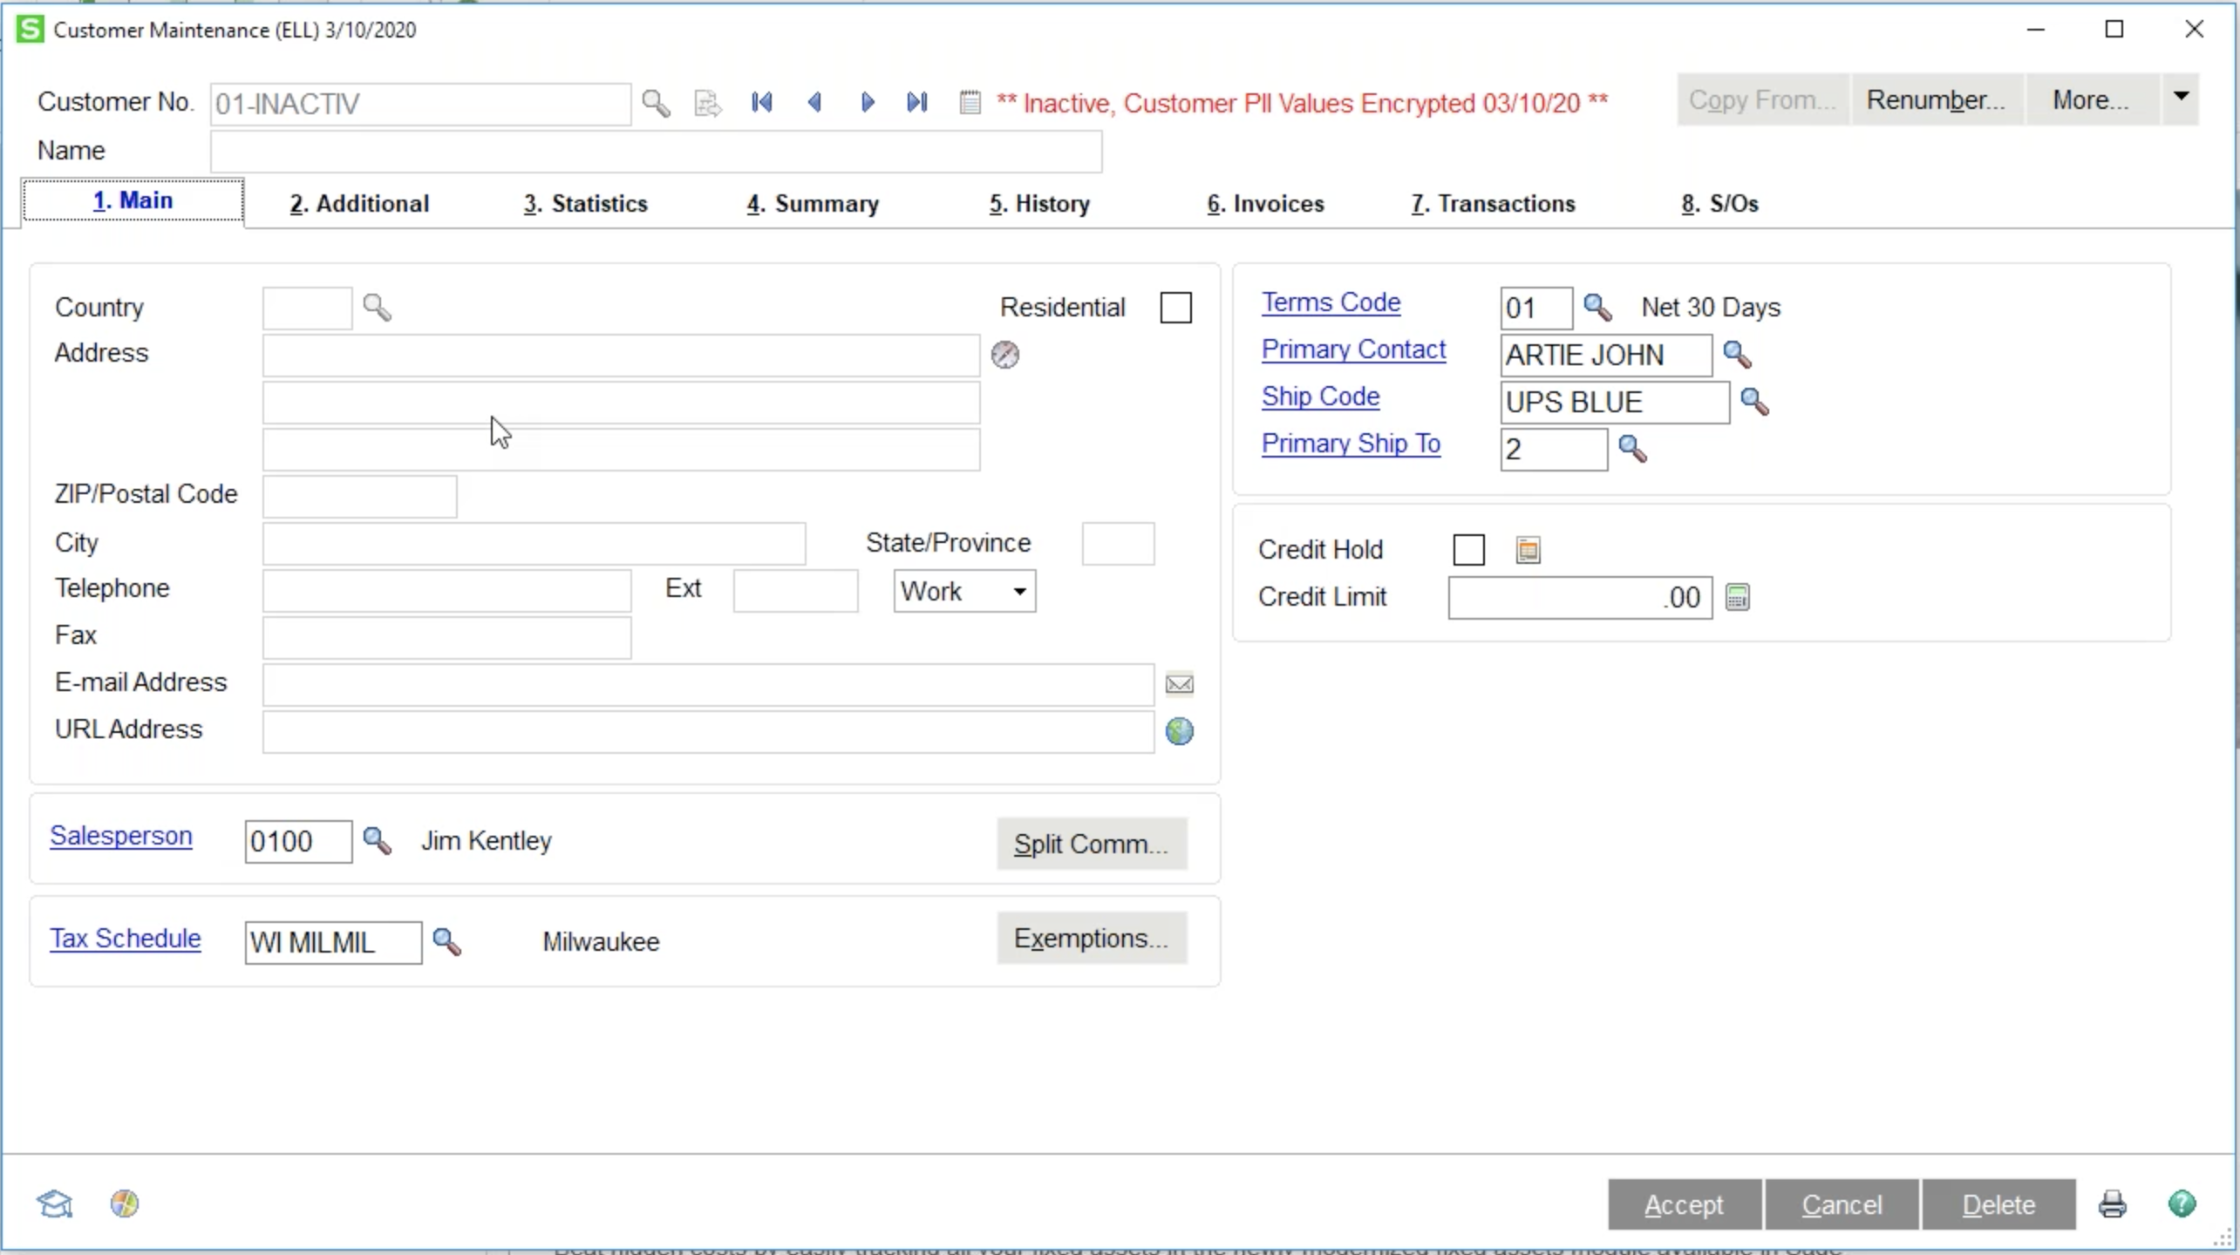Image resolution: width=2240 pixels, height=1255 pixels.
Task: Click the Salesperson code field 0100
Action: 298,842
